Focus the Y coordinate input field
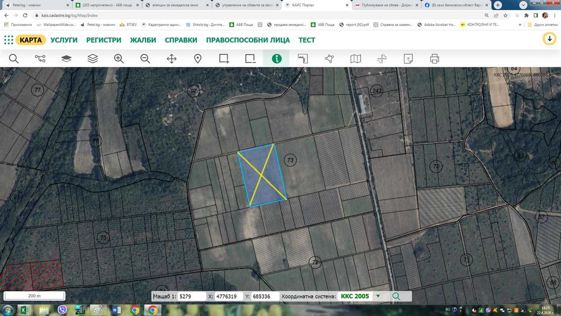Image resolution: width=561 pixels, height=316 pixels. 265,296
